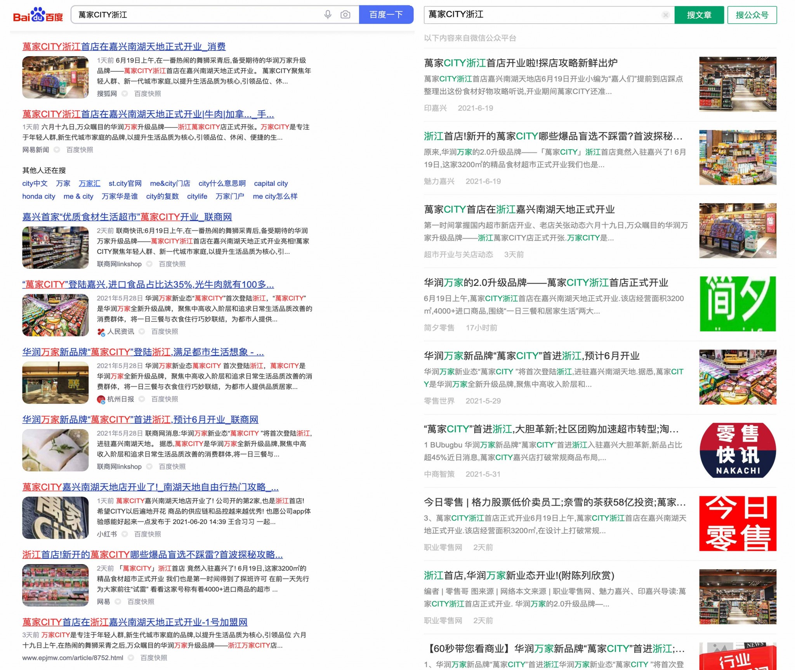
Task: Click thumbnail of the 搜狐网 result
Action: coord(55,77)
